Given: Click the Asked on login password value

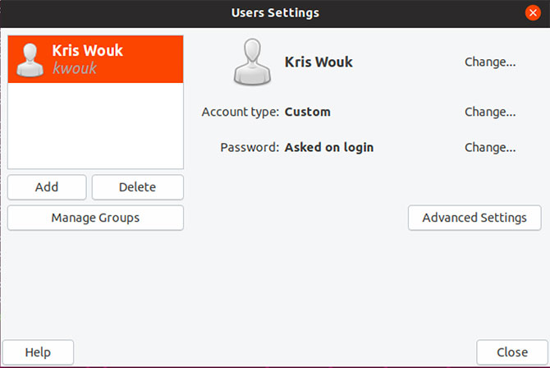Looking at the screenshot, I should [x=328, y=148].
